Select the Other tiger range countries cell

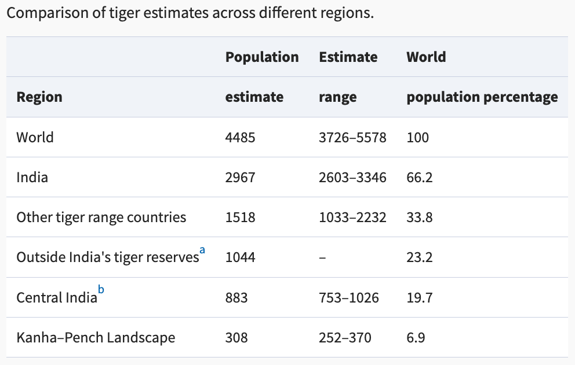click(x=101, y=217)
